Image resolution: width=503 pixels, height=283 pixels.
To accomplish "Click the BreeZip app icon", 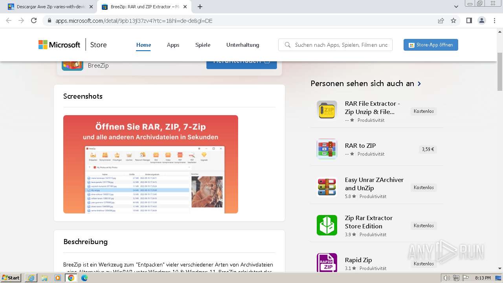I will click(x=72, y=65).
